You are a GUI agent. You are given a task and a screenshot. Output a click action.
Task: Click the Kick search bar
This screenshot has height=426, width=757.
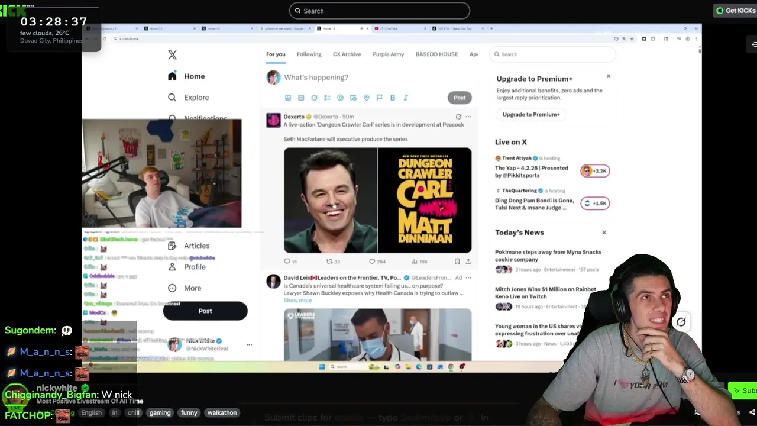pyautogui.click(x=380, y=11)
